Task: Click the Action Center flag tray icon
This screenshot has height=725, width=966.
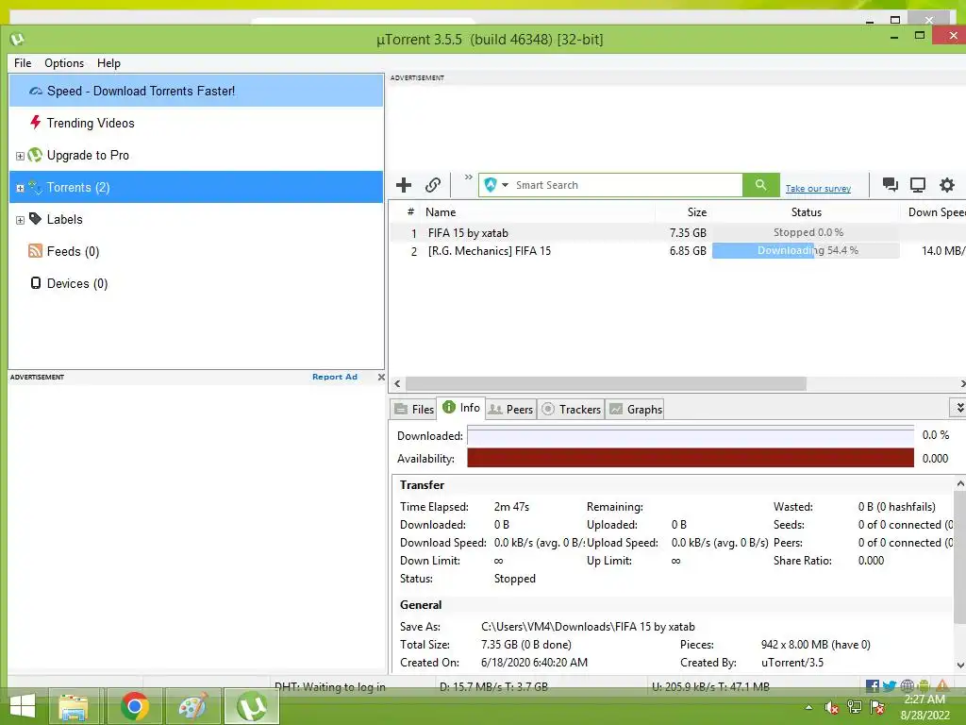Action: [x=877, y=708]
